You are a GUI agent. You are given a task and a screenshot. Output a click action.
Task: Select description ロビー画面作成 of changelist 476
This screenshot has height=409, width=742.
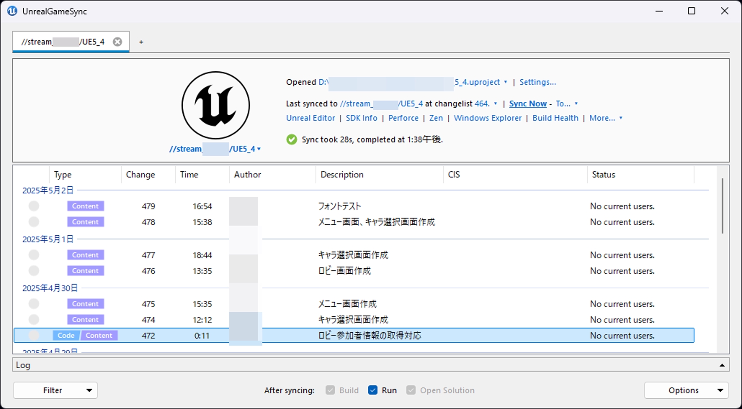(345, 271)
